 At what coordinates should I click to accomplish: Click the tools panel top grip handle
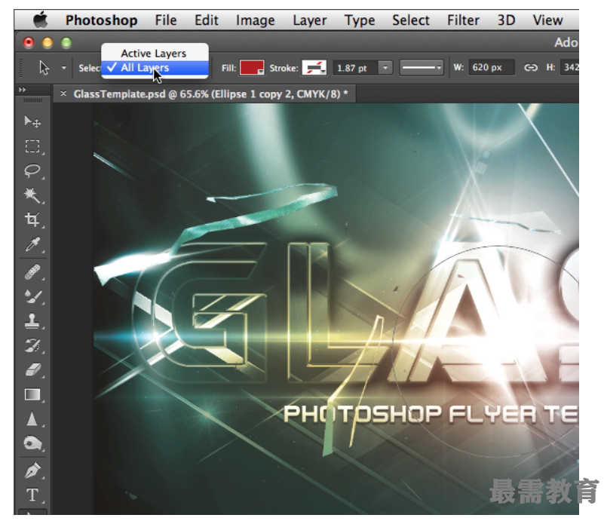click(32, 100)
